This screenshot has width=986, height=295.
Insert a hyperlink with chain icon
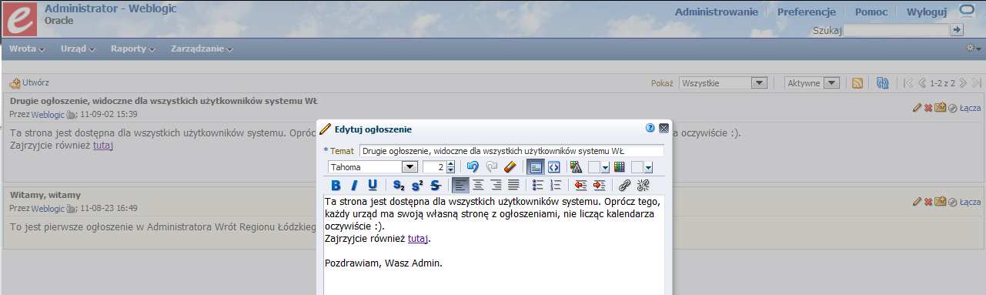tap(625, 185)
